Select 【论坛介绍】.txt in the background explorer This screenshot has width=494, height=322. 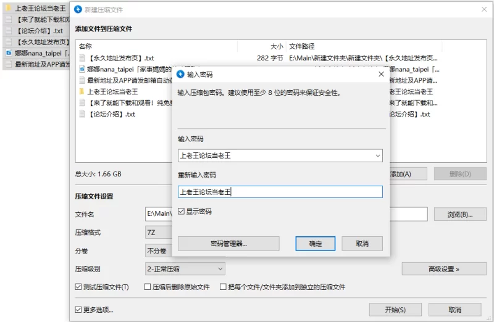(x=36, y=31)
